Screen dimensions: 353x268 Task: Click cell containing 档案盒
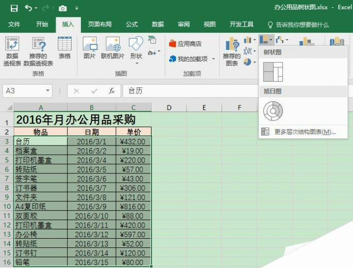pyautogui.click(x=41, y=151)
